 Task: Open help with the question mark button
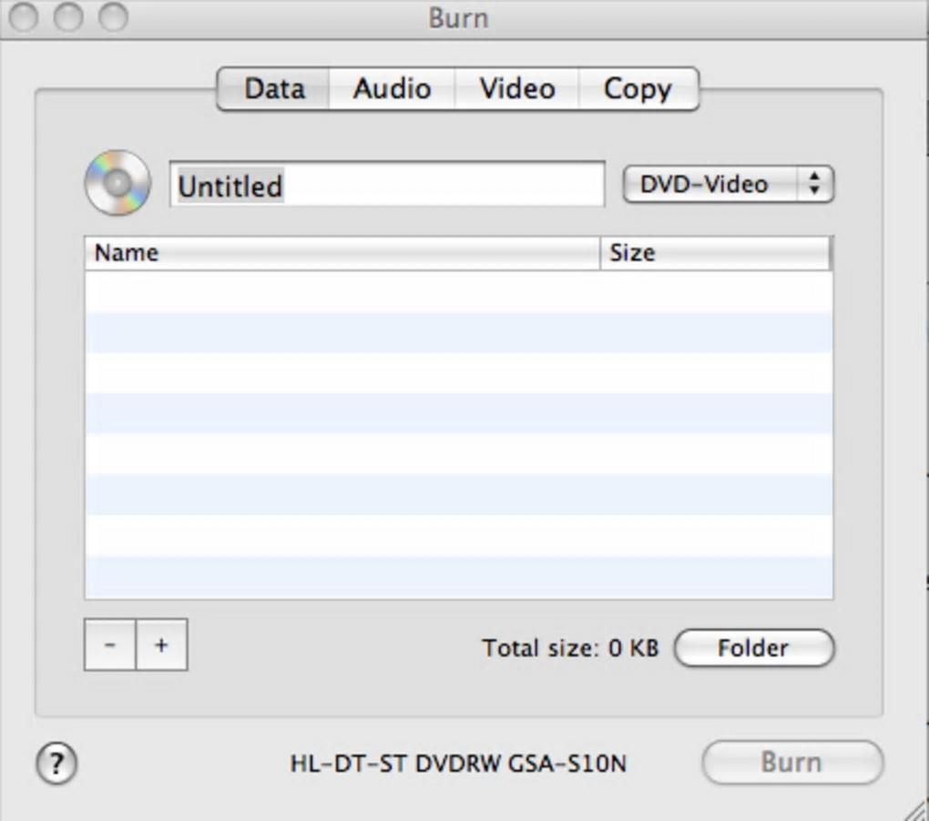[x=56, y=764]
